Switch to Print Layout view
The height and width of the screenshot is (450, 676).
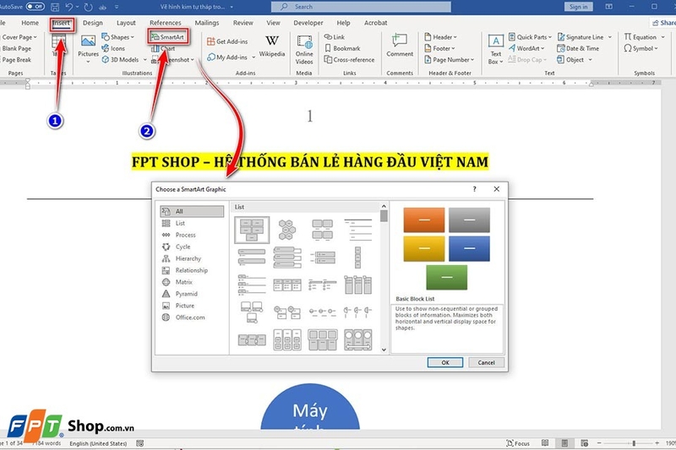click(564, 443)
